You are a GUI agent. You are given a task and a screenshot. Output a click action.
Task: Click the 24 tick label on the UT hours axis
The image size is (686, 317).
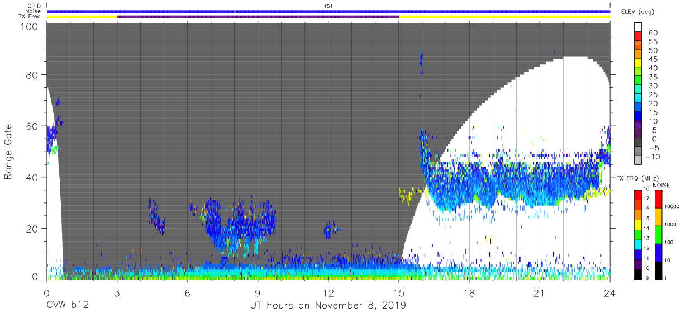coord(610,294)
